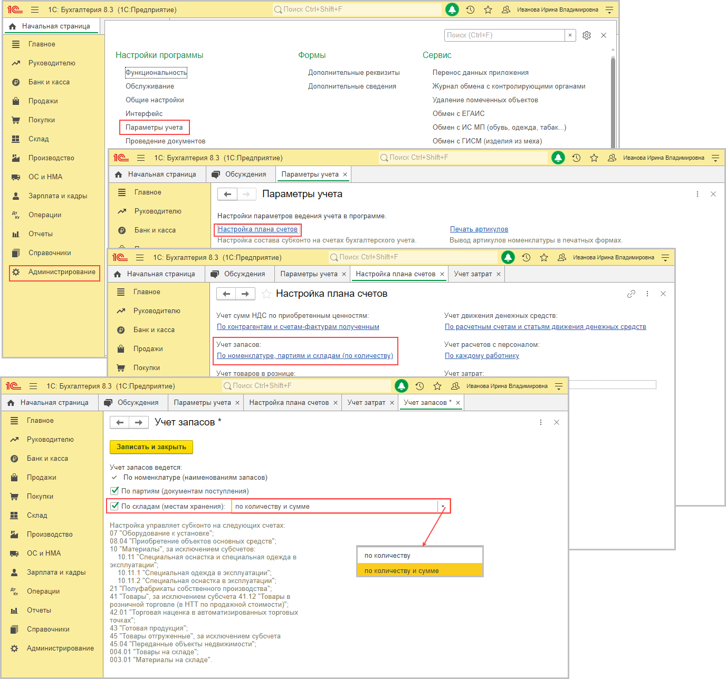Click Настройка плана счетов hyperlink

coord(257,229)
